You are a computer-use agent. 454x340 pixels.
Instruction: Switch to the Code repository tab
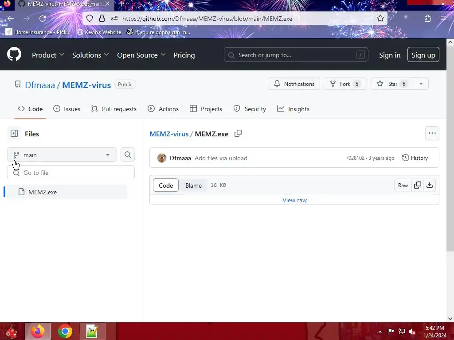coord(30,109)
